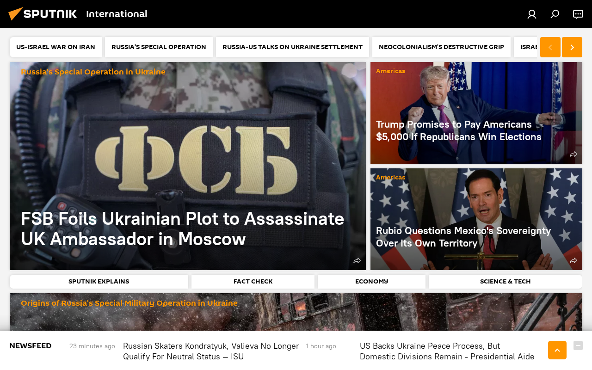Click the 23 minutes ago timestamp

click(x=92, y=346)
